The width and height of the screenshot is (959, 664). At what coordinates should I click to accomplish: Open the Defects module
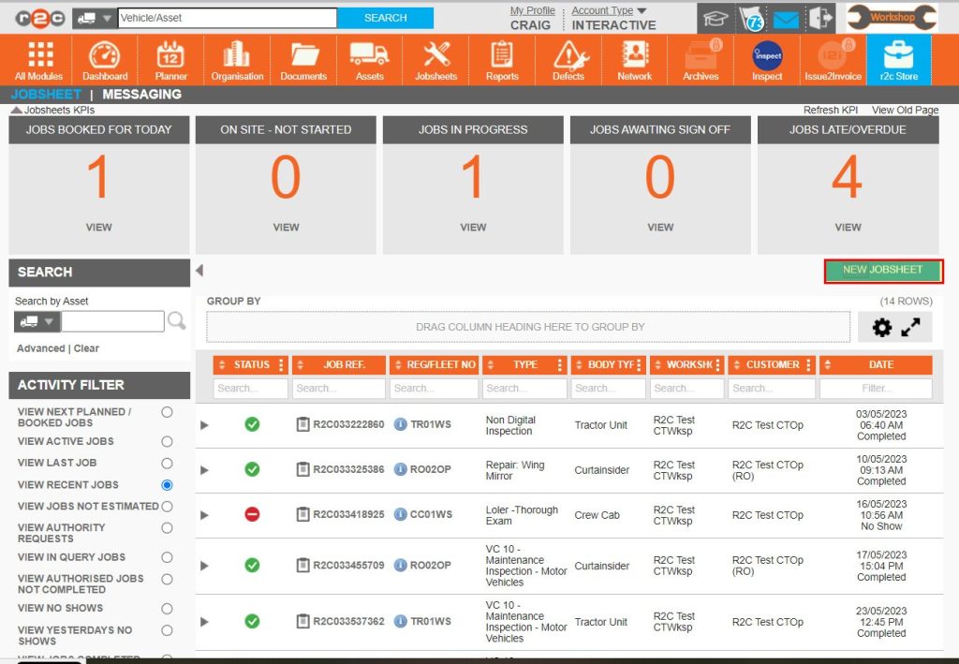(x=568, y=59)
